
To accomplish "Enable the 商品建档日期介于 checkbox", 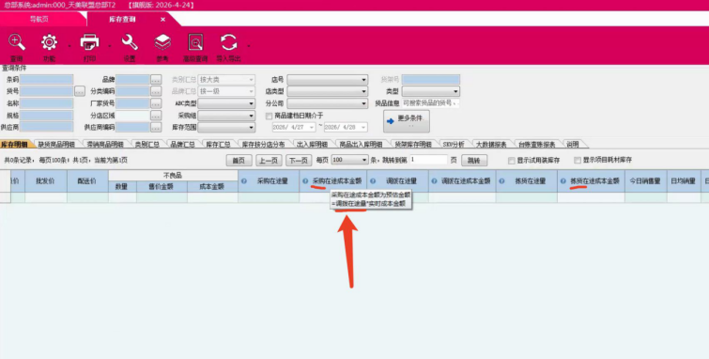I will pos(269,117).
